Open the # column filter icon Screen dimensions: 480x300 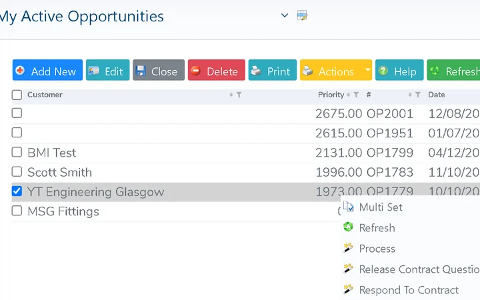click(418, 95)
